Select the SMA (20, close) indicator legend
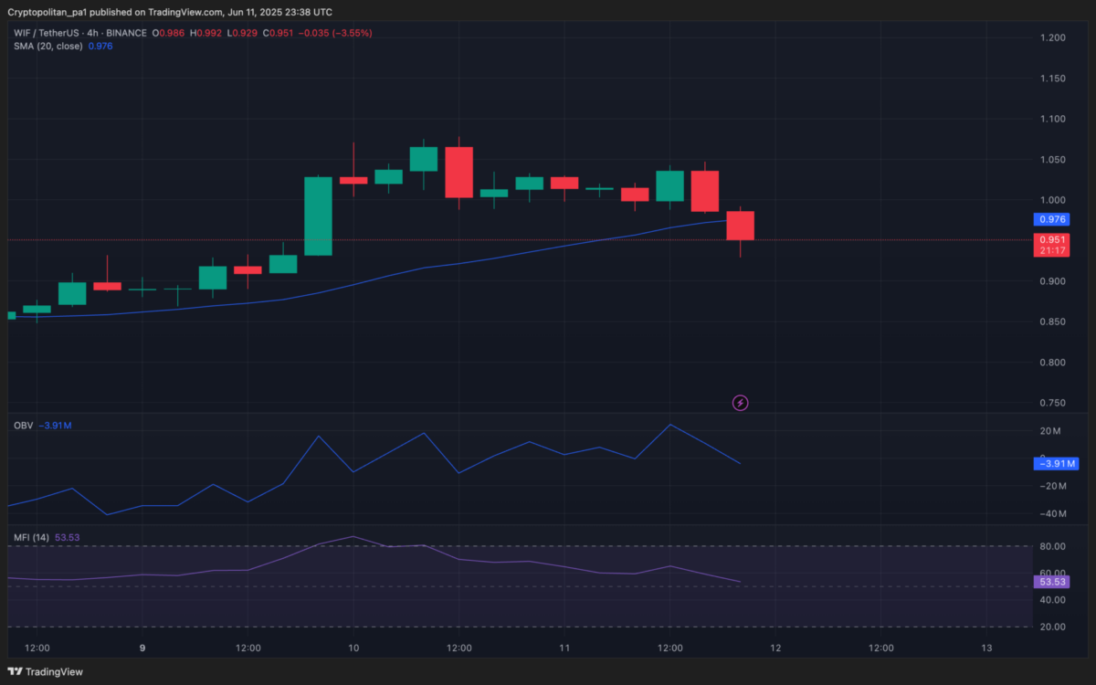Screen dimensions: 1096x685 (x=47, y=46)
